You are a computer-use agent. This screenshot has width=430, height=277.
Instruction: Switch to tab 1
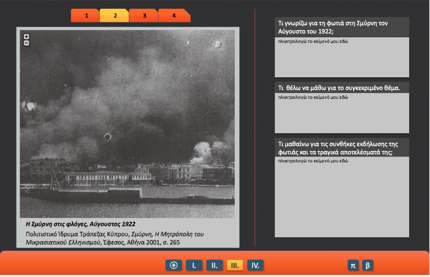(86, 16)
